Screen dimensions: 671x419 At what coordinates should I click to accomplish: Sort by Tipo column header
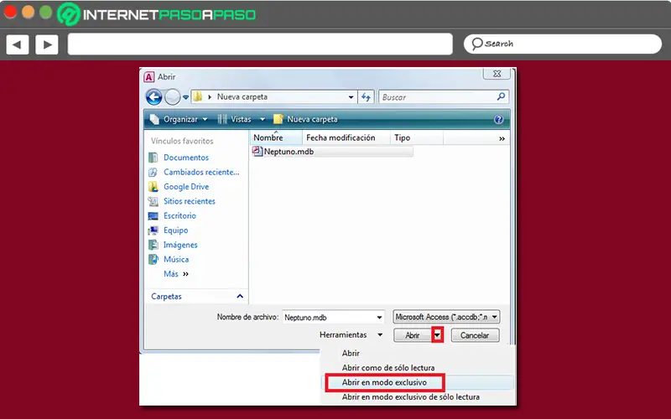(417, 137)
